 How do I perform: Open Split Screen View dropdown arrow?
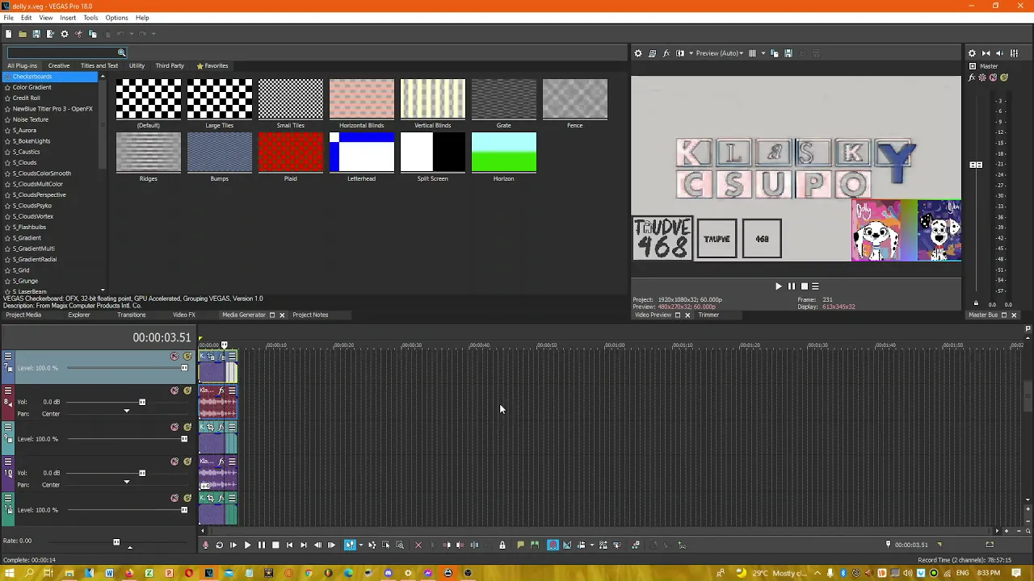pos(690,53)
